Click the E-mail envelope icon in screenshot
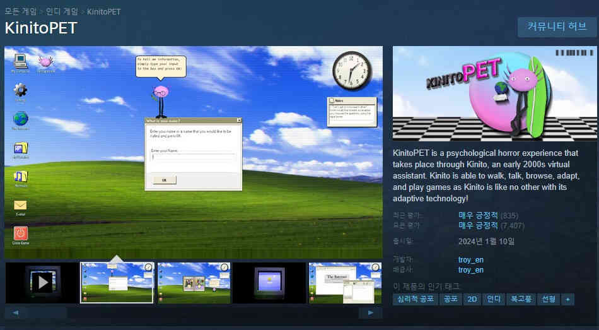This screenshot has height=330, width=599. coord(20,207)
